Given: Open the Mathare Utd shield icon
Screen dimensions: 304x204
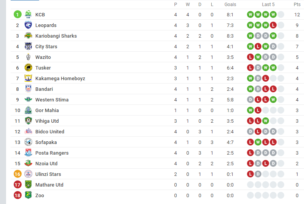Looking at the screenshot, I should 28,185.
